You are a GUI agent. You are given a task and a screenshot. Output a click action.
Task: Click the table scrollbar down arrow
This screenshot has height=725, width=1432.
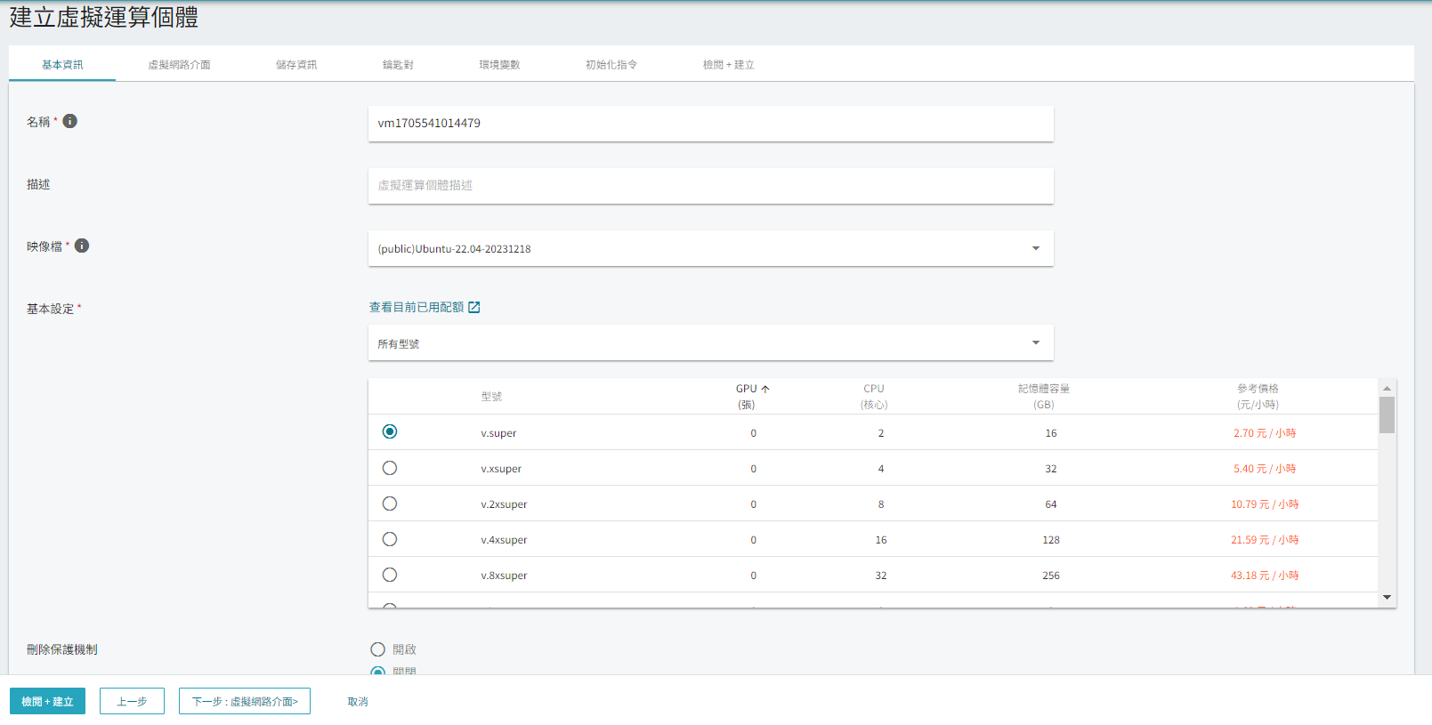click(1387, 598)
